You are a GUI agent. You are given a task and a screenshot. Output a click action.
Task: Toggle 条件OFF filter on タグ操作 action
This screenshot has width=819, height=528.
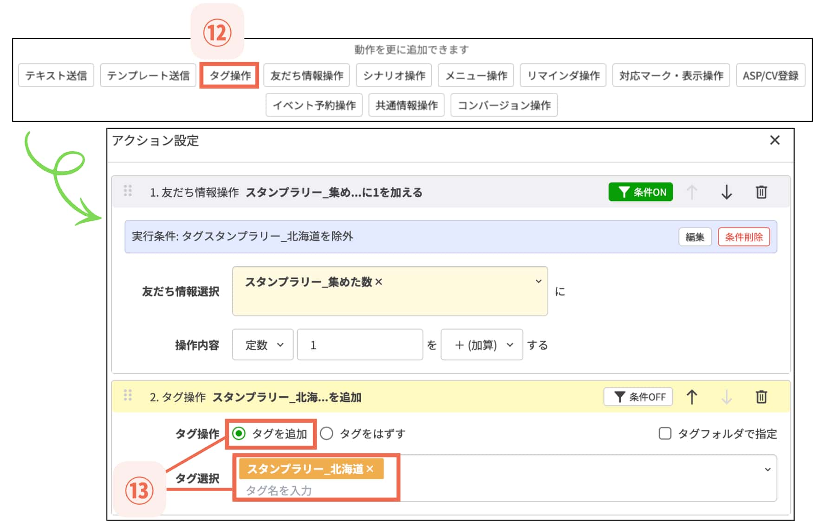[x=638, y=397]
